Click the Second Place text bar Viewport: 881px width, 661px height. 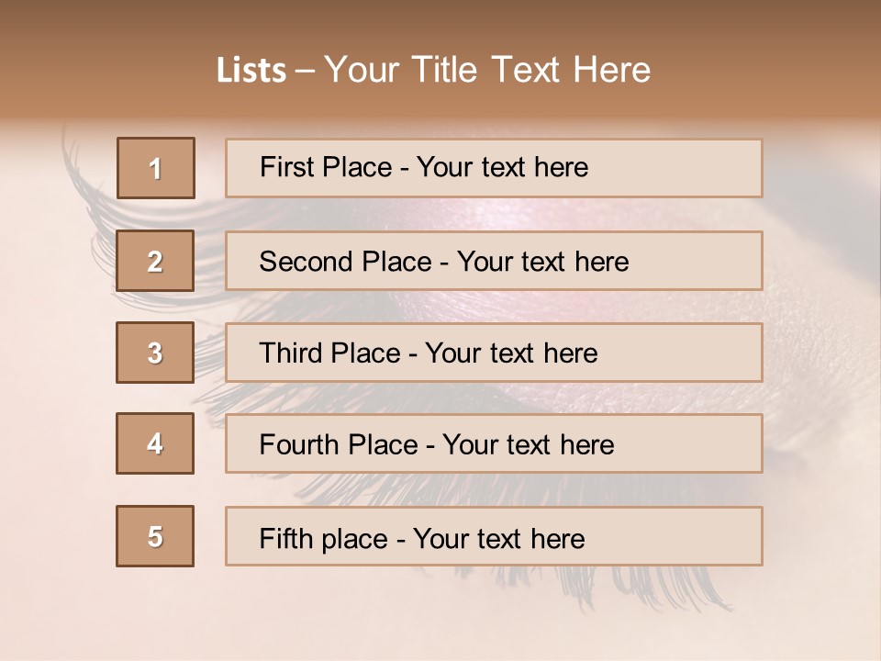pos(494,261)
